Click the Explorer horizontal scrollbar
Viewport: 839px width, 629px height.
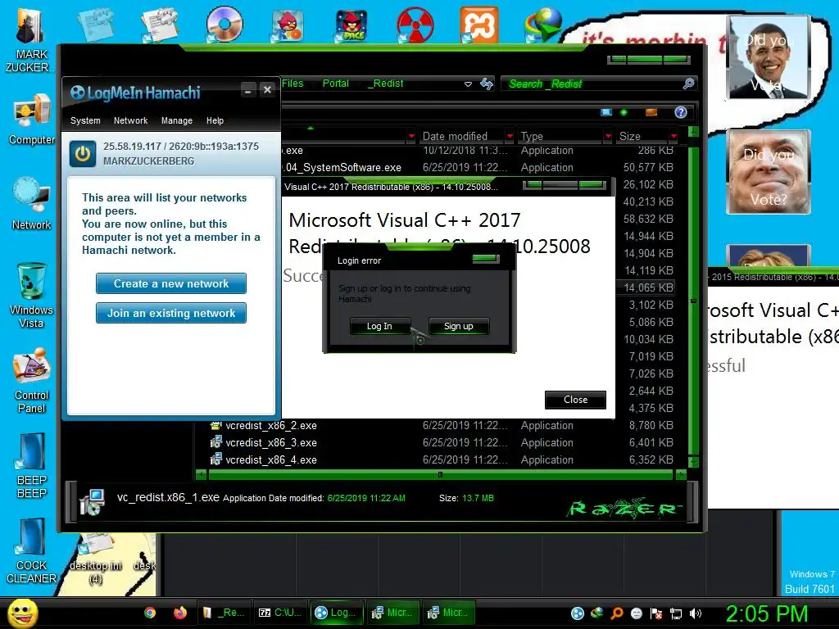(440, 474)
